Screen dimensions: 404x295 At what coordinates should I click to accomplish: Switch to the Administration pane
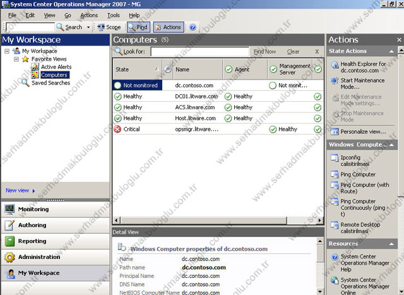[x=55, y=257]
